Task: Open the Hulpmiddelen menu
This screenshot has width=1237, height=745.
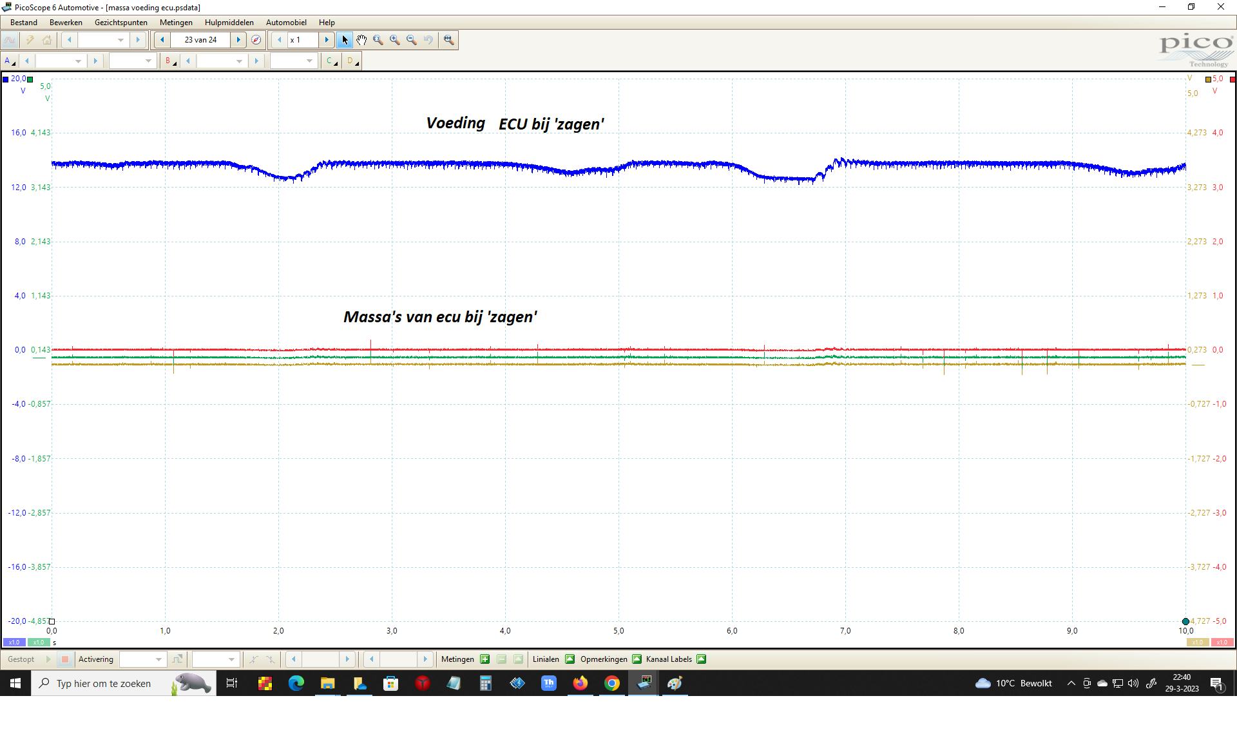Action: tap(229, 23)
